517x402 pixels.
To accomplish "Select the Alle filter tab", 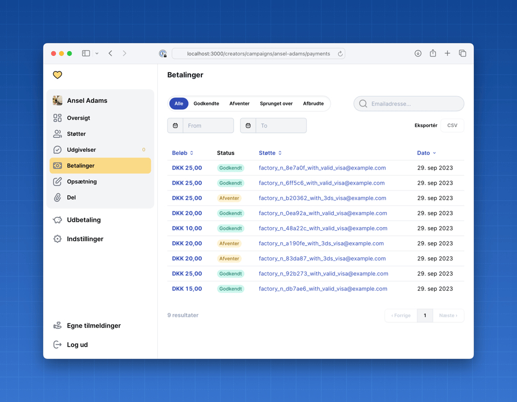I will click(179, 103).
